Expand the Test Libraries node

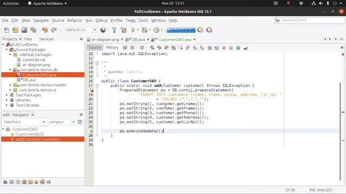tap(7, 105)
